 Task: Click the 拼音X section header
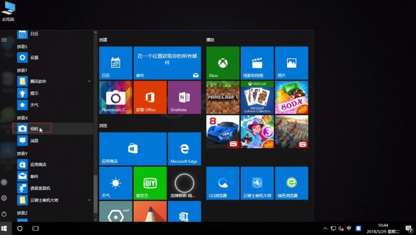click(x=22, y=118)
